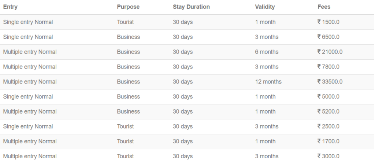The width and height of the screenshot is (375, 166).
Task: Click Tourist in the ₹ 1500.0 row
Action: (125, 22)
